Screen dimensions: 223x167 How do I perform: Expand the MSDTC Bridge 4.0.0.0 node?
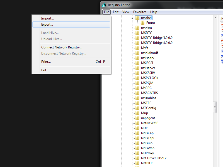132,43
